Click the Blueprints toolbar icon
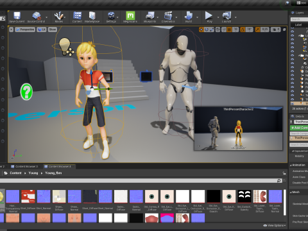The width and height of the screenshot is (308, 231). click(150, 15)
